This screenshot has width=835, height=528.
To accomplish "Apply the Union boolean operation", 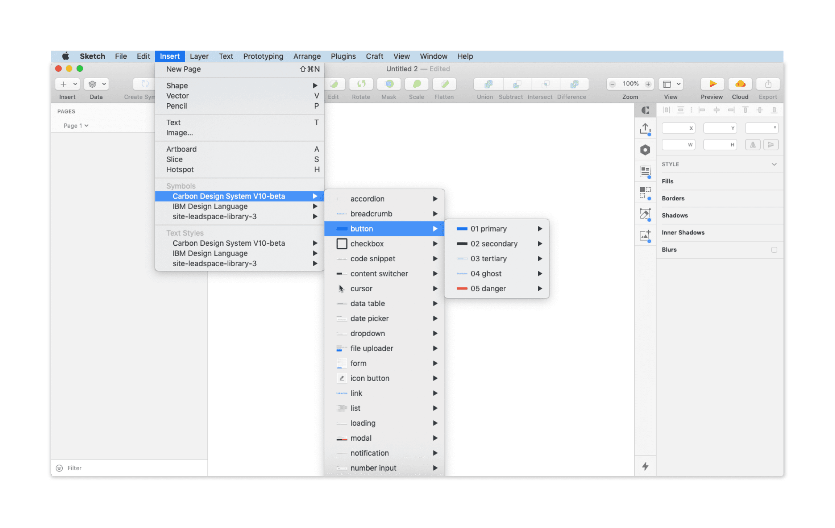I will (485, 84).
